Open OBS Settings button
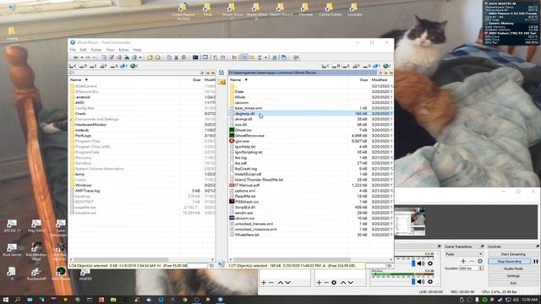 (x=513, y=276)
